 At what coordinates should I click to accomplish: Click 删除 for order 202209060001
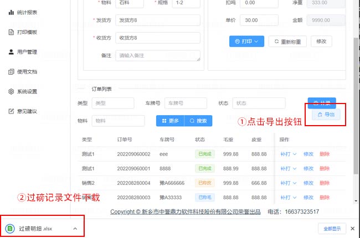[x=325, y=168]
